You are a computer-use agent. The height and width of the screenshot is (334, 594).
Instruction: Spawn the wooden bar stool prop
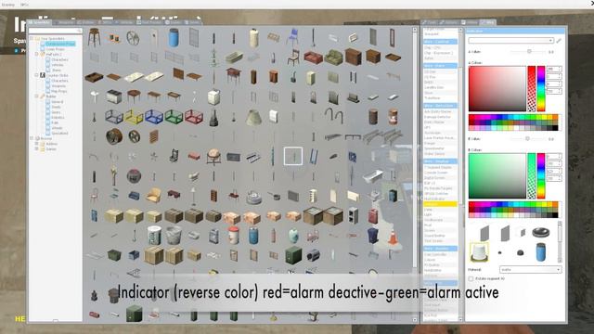94,37
